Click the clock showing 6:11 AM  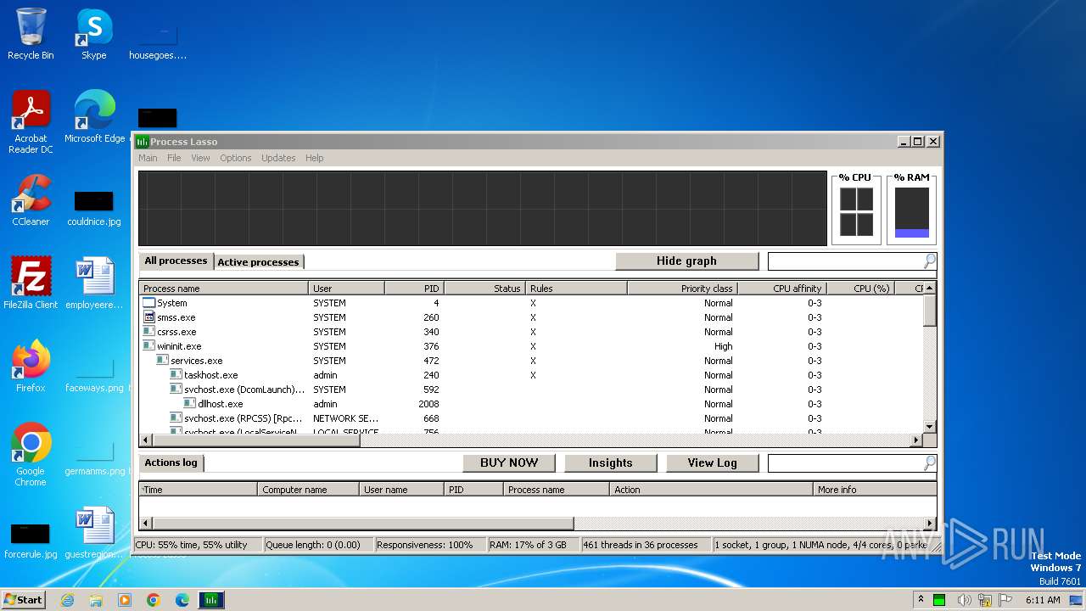[1043, 600]
